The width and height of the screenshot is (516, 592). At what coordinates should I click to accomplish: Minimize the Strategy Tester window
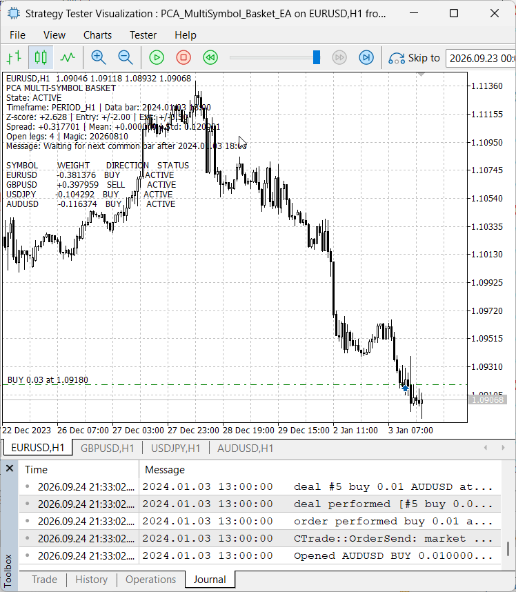414,14
